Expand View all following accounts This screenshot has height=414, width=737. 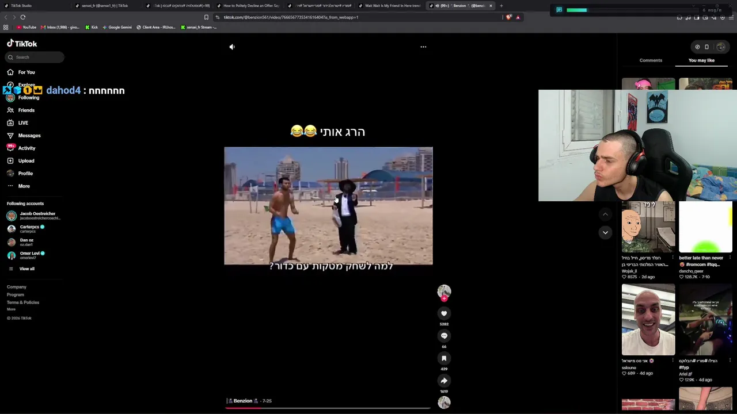(26, 269)
